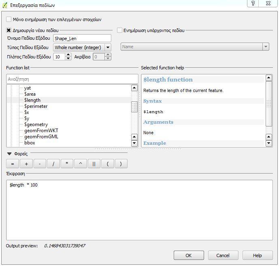Enable 'Μόνο ενημέρωση των επιλεγμένων στοιχείων' checkbox

[9, 19]
